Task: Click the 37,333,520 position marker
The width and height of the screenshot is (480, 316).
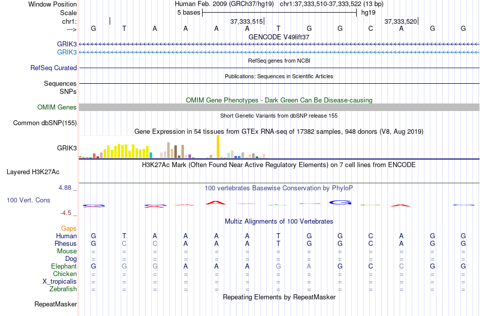Action: coord(401,21)
